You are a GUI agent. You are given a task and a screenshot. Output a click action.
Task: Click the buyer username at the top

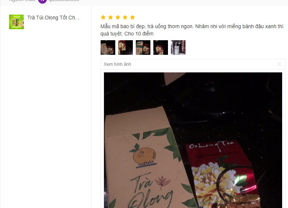click(x=64, y=1)
